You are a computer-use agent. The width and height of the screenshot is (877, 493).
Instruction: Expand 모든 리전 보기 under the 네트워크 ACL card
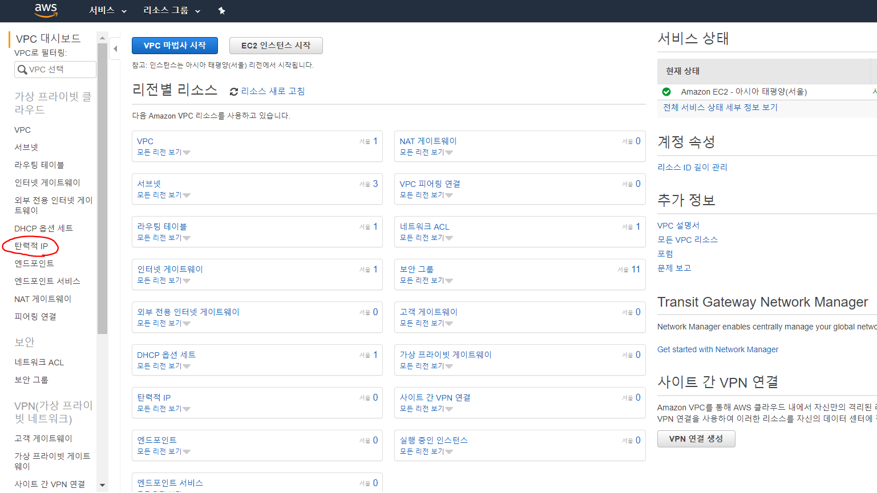426,238
